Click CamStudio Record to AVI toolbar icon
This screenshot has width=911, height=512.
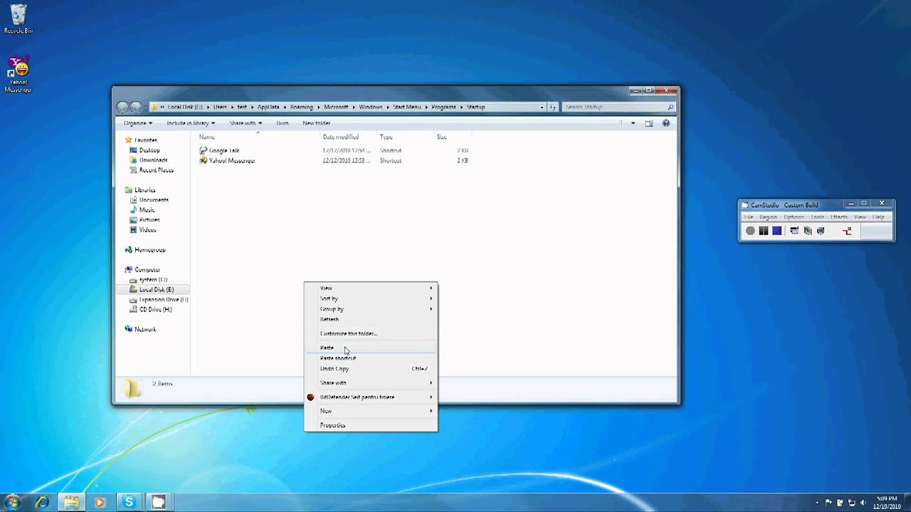[x=808, y=230]
